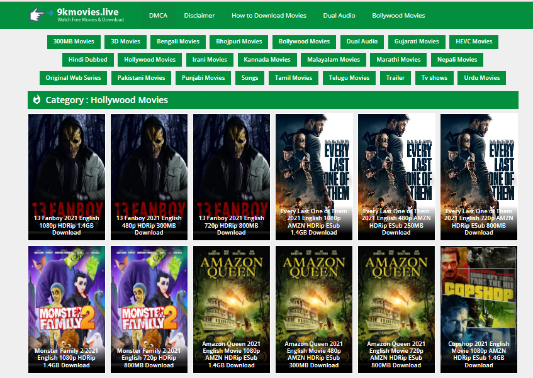Open the Tv shows category
This screenshot has height=378, width=533.
point(434,78)
